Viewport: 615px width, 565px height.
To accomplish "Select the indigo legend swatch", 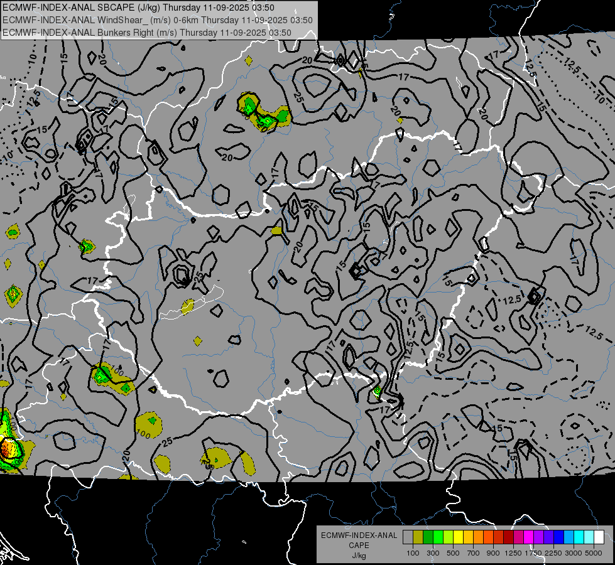I will click(548, 537).
